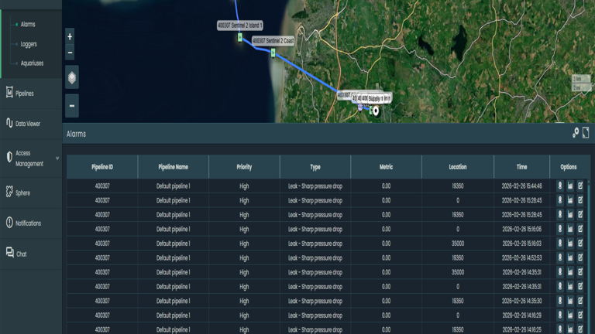Locate first alarm on the map

click(559, 186)
